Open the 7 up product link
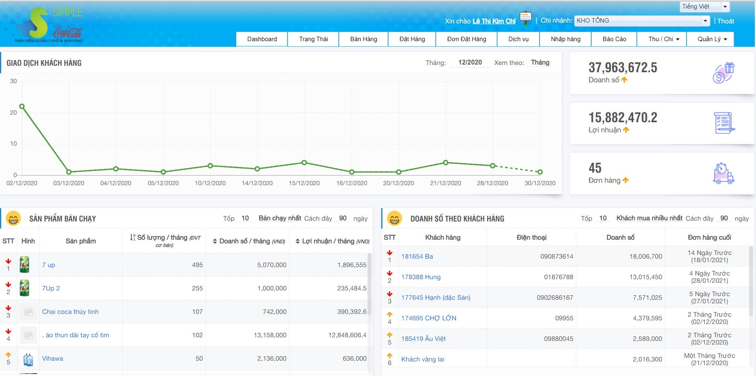The width and height of the screenshot is (756, 376). (48, 265)
